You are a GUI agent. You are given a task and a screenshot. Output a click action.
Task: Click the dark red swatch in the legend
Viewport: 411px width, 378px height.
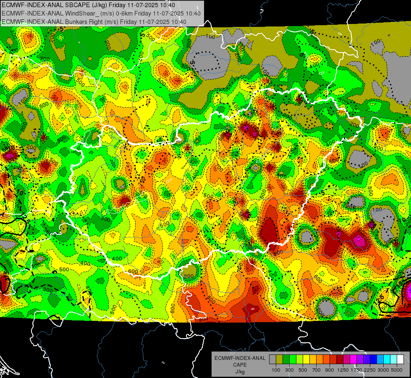[x=340, y=359]
